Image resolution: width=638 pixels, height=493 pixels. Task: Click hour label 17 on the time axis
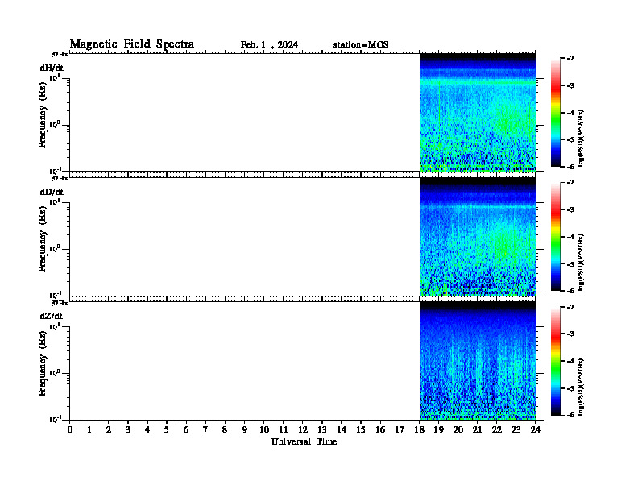(x=400, y=430)
